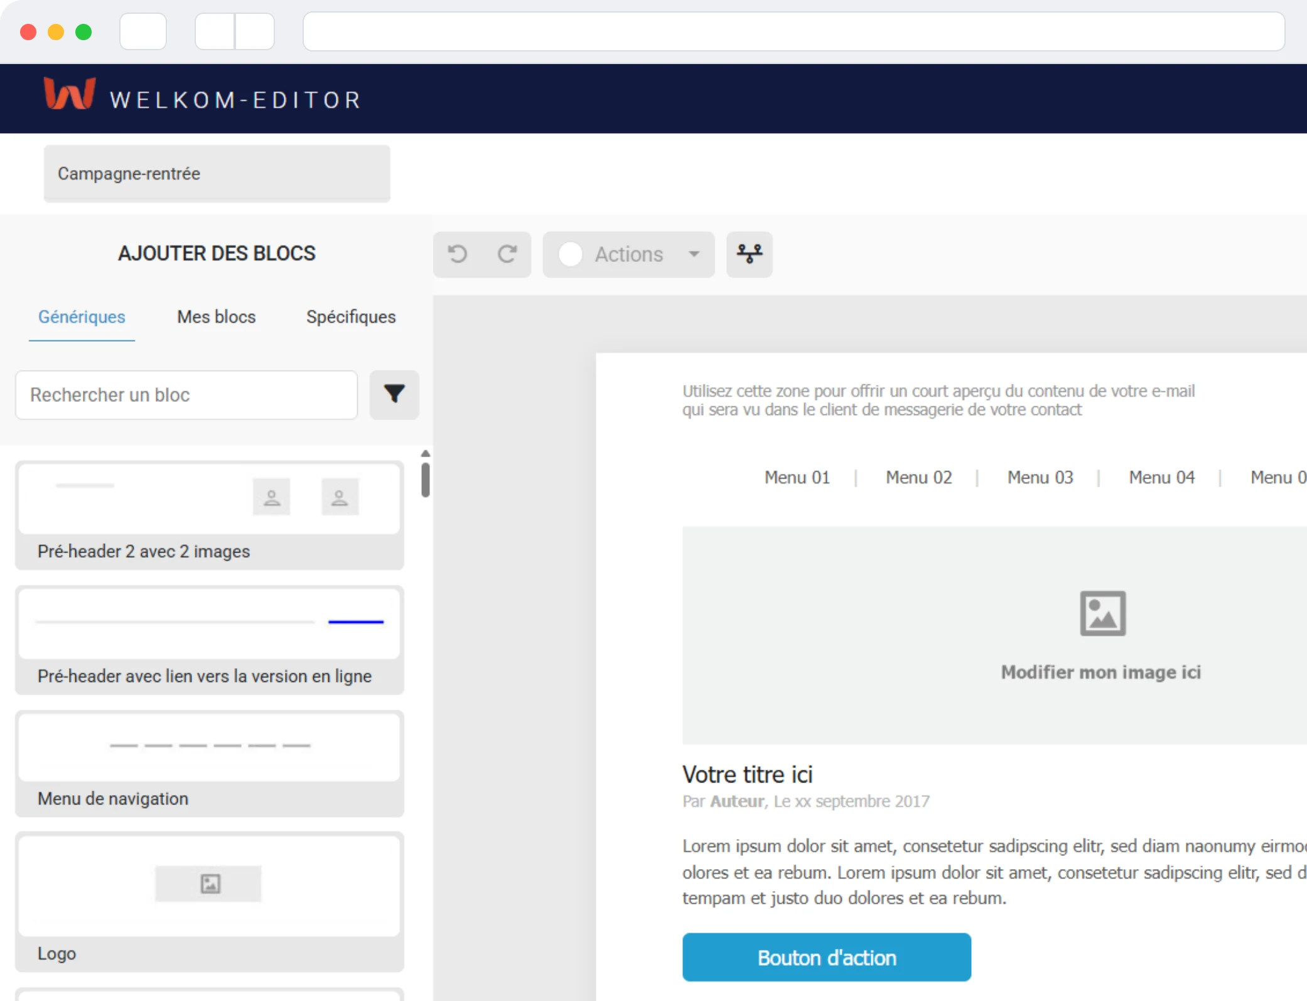1307x1001 pixels.
Task: Open the structure tree icon button
Action: click(750, 254)
